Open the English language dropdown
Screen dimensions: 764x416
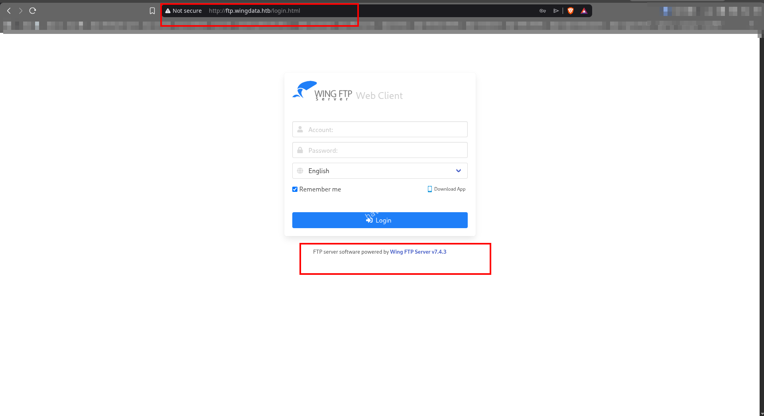pyautogui.click(x=380, y=171)
